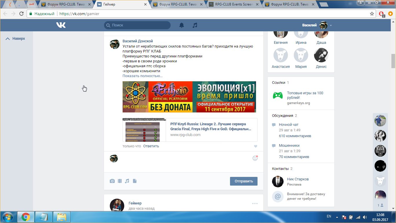
Task: Open "Топовые игры за 100 рублей!" link
Action: click(305, 95)
